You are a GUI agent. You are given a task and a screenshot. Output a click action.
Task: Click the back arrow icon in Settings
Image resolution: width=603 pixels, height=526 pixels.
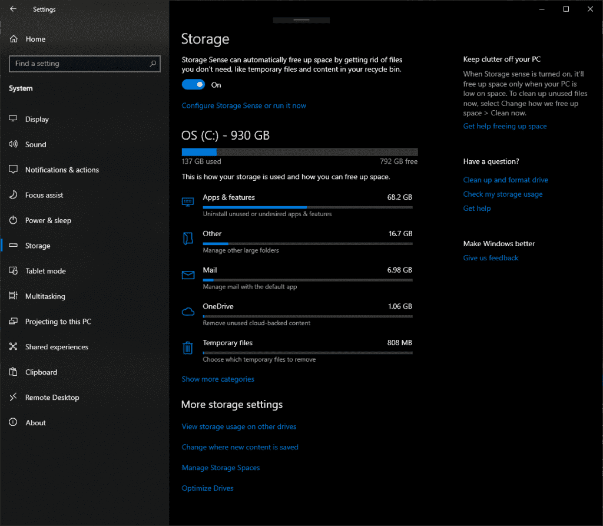point(13,9)
